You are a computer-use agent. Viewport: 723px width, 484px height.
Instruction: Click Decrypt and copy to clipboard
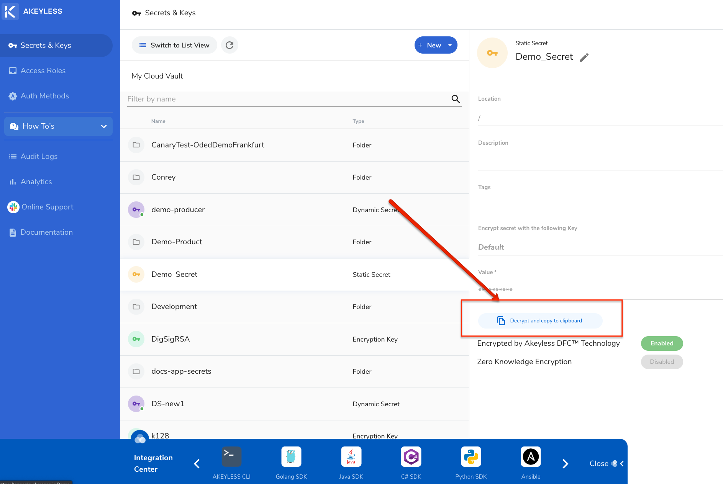[540, 321]
